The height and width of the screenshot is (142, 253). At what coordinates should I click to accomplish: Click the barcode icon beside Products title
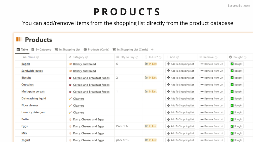click(x=19, y=39)
